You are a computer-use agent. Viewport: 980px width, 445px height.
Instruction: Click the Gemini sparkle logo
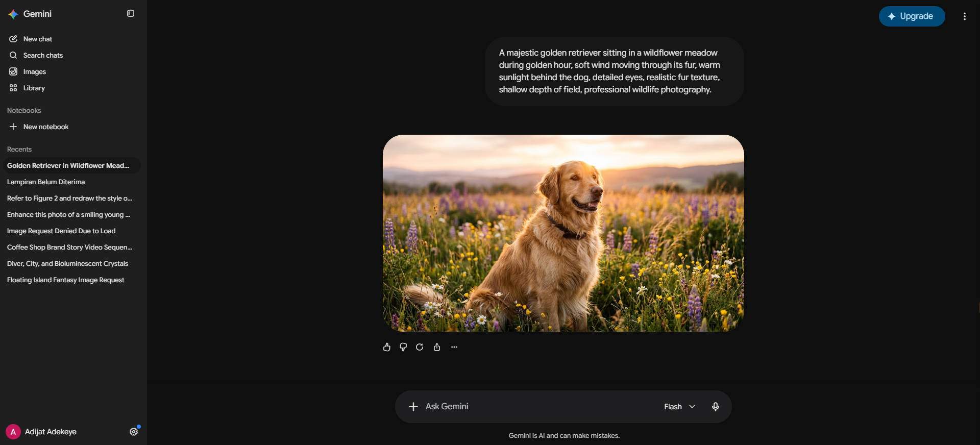coord(13,14)
